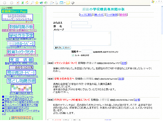Click the 削除キー input field
This screenshot has width=163, height=122.
(x=87, y=52)
